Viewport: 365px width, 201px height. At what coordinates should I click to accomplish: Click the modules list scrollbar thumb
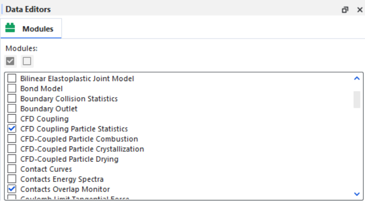(356, 99)
